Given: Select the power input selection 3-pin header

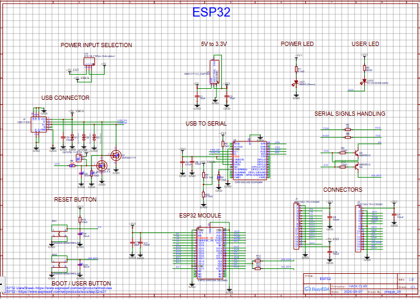Looking at the screenshot, I should pos(89,62).
